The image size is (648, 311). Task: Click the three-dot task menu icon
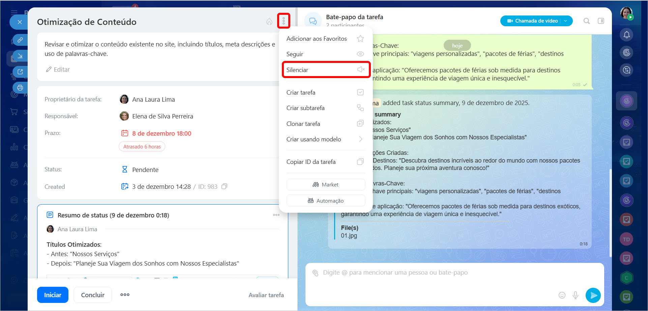(x=284, y=21)
